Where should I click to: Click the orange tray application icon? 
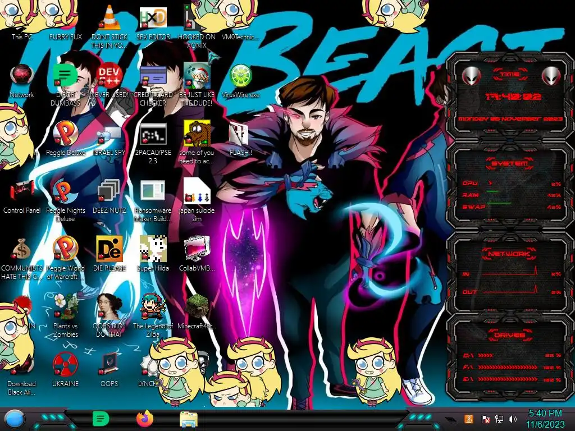click(x=469, y=419)
